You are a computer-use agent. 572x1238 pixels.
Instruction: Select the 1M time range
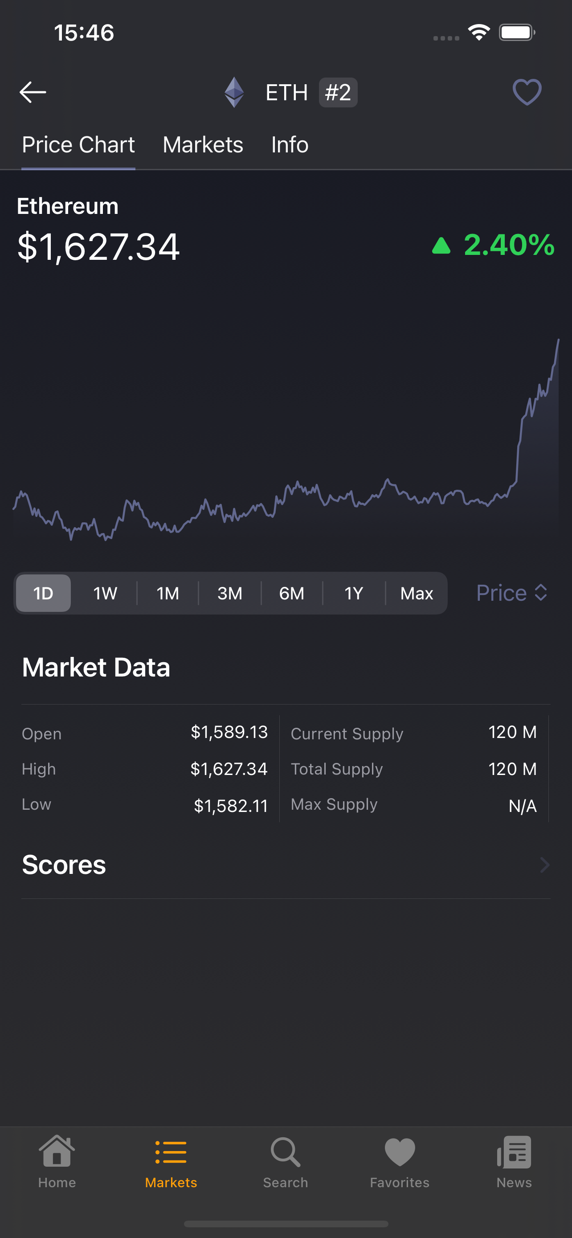pos(168,593)
